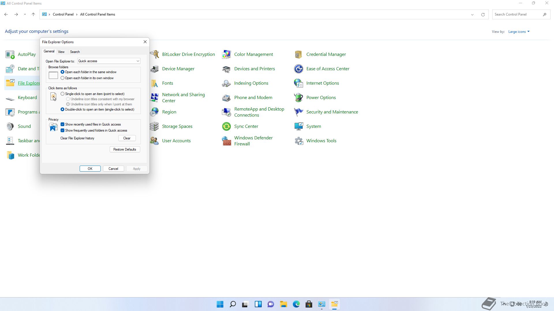Viewport: 554px width, 311px height.
Task: Click Restore Defaults button
Action: point(125,149)
